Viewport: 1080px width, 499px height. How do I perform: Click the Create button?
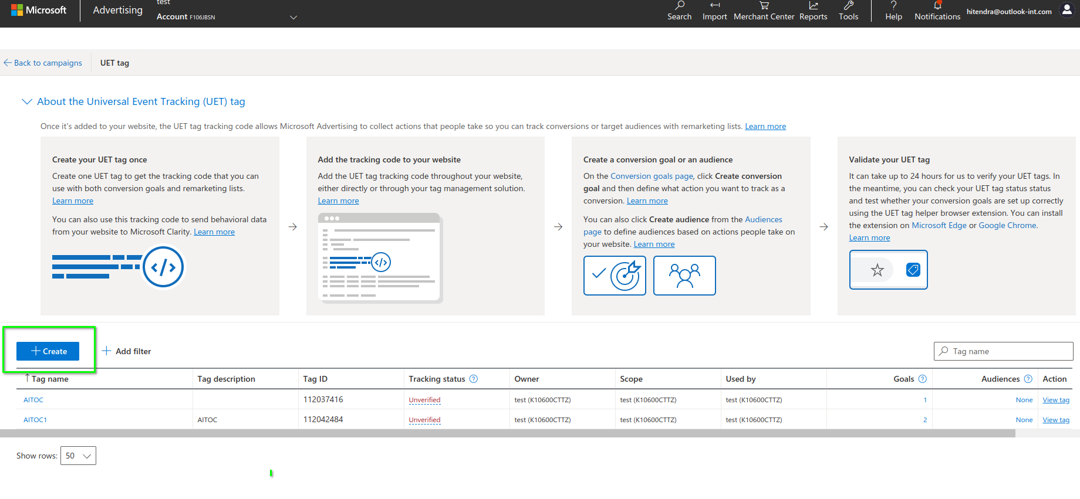(x=48, y=351)
